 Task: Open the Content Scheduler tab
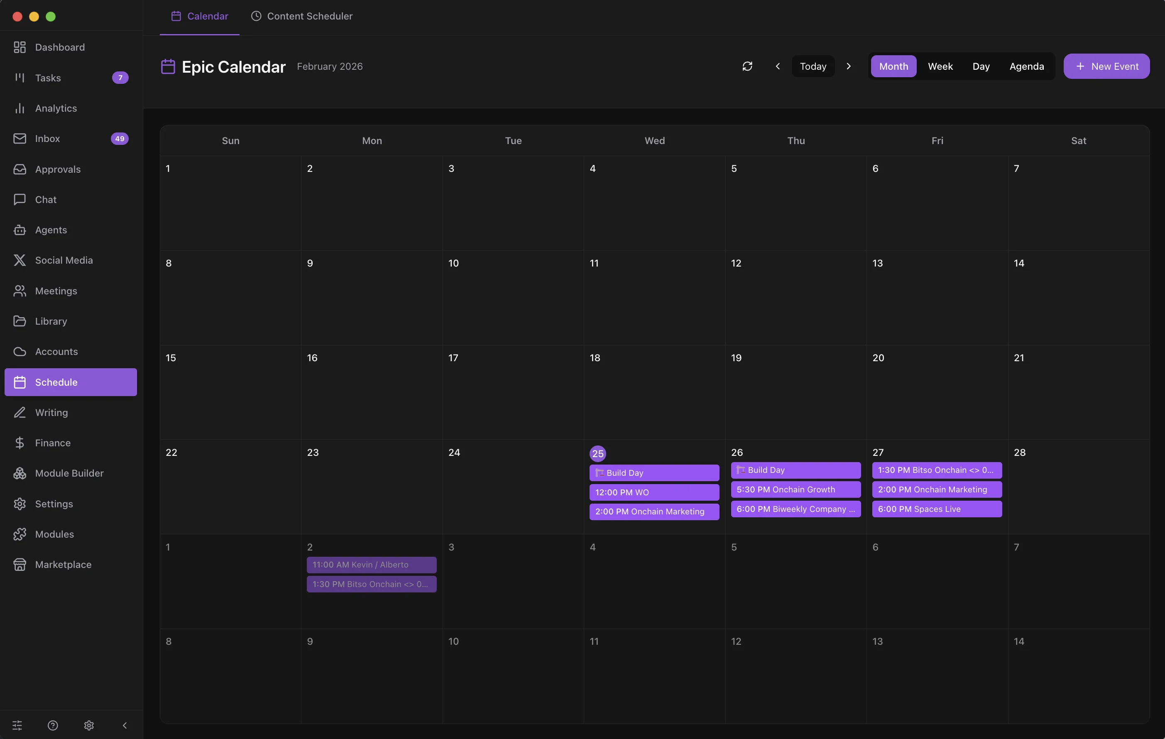tap(301, 16)
